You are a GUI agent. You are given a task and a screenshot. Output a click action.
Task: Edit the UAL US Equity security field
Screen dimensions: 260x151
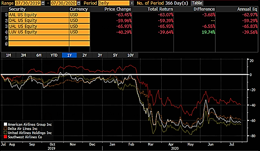[x=39, y=26]
